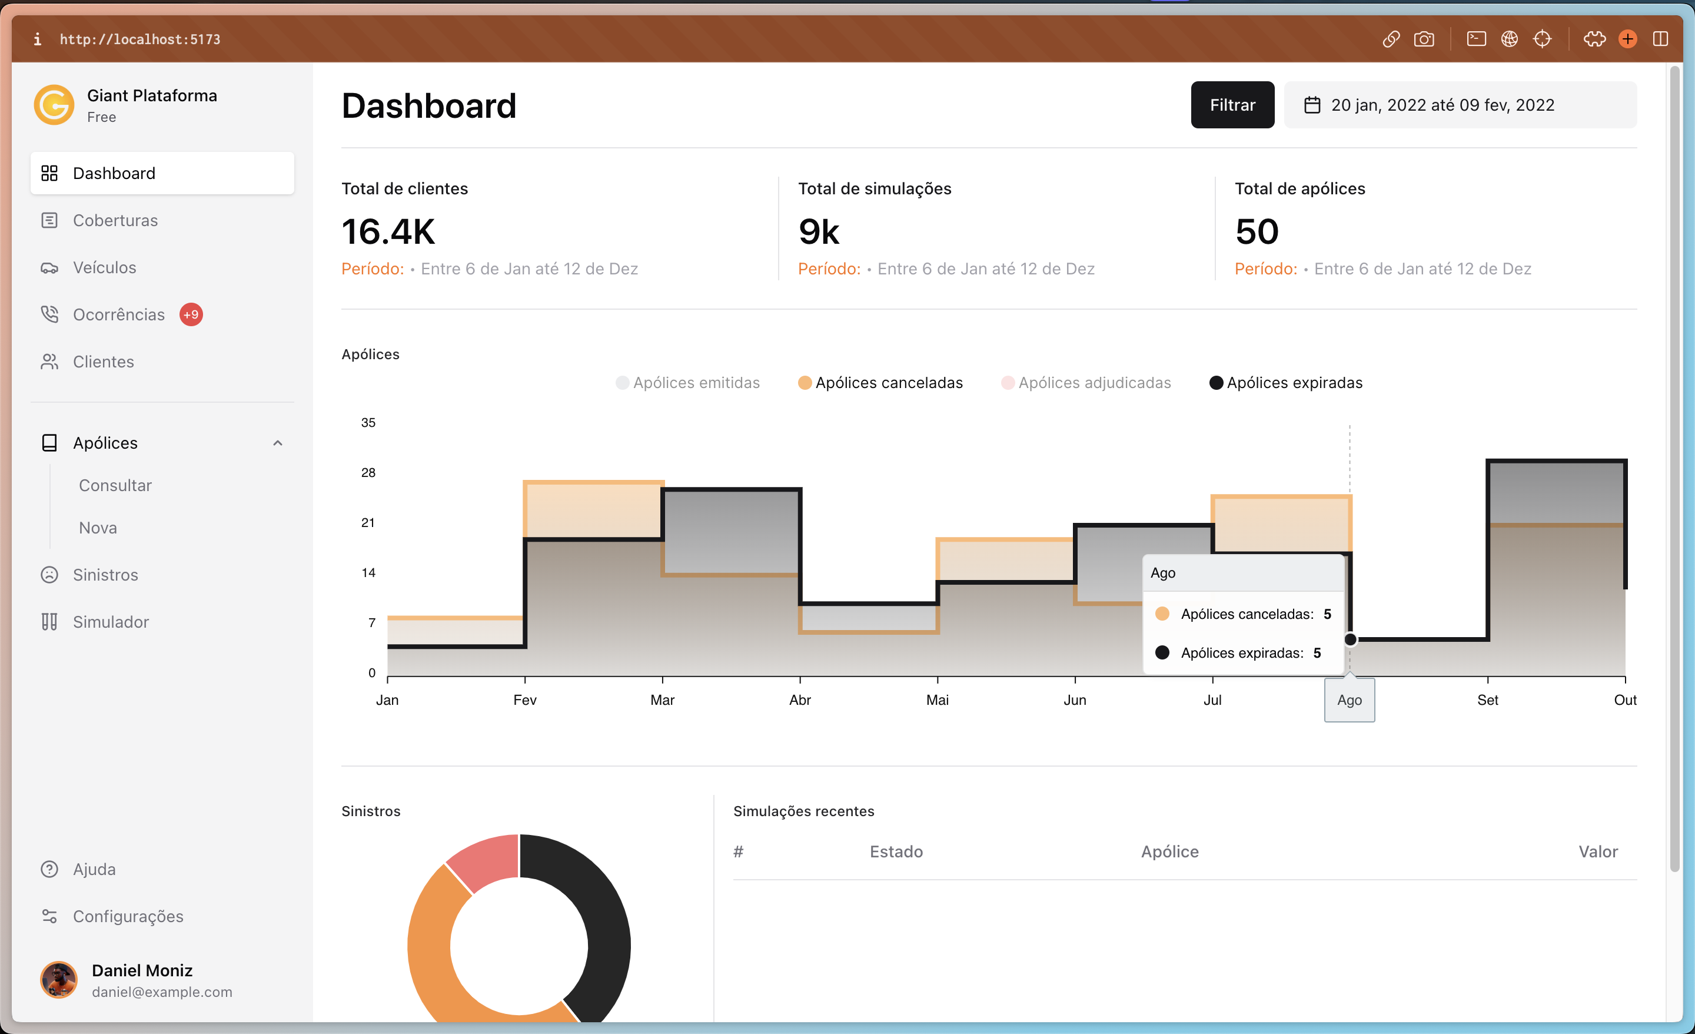Viewport: 1695px width, 1034px height.
Task: Open Nova under Apólices
Action: click(98, 528)
